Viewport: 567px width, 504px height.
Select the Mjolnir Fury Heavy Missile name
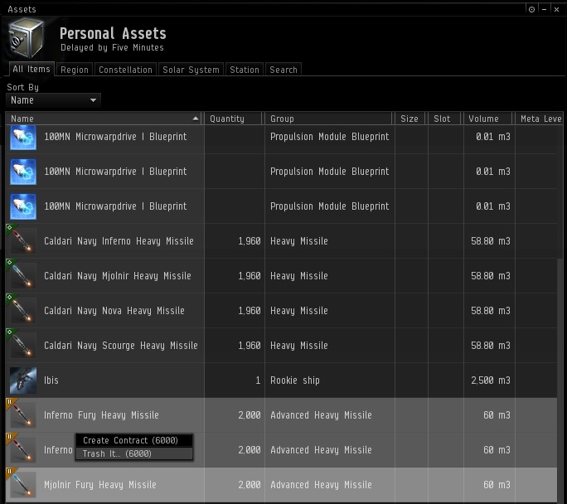tap(100, 484)
